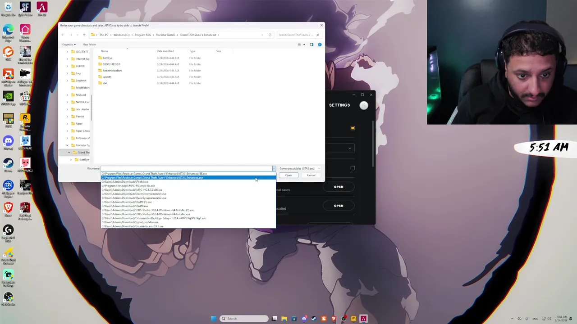Select GTA5_Enhanced_BE.exe path in suggestion list
Screen dimensions: 577x324
(x=188, y=174)
